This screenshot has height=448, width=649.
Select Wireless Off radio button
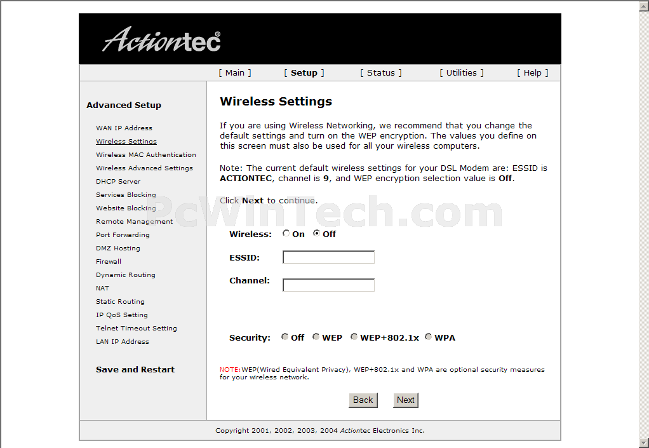(316, 233)
